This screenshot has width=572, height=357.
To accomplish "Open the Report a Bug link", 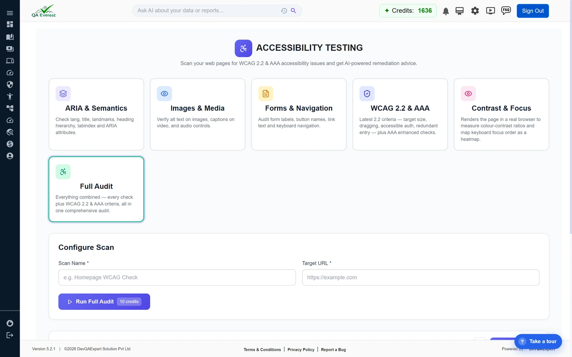I will click(334, 350).
